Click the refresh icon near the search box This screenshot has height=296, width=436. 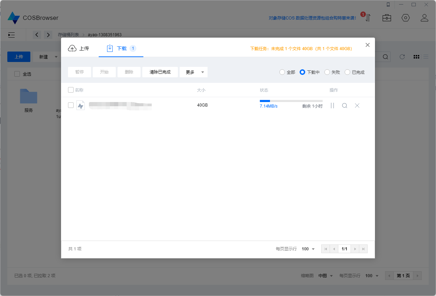point(402,56)
